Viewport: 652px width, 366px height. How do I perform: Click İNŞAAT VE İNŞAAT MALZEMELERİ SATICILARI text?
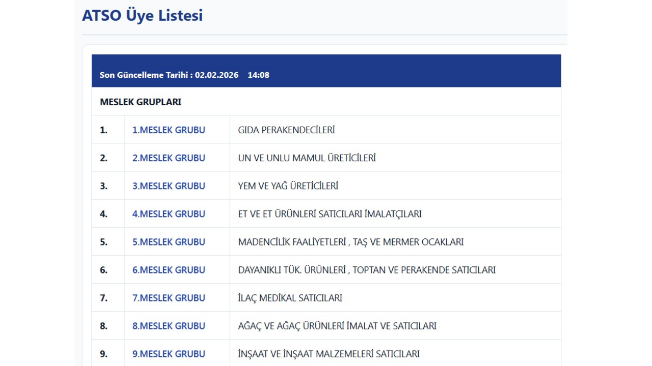(x=329, y=354)
